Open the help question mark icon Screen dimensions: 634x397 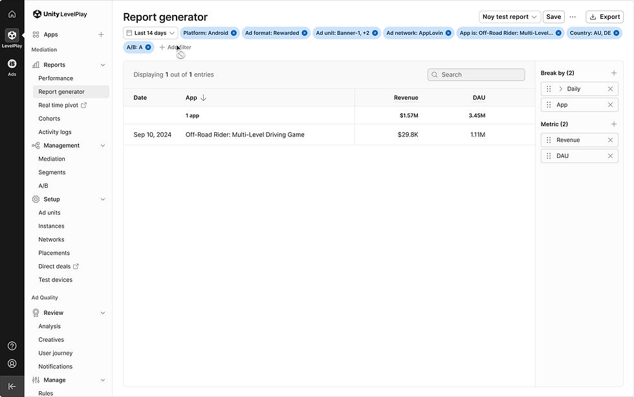12,346
